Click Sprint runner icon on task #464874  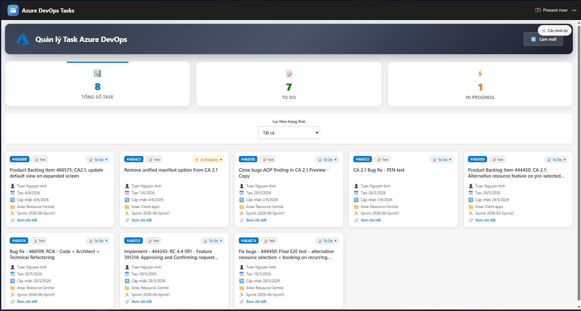pos(242,295)
